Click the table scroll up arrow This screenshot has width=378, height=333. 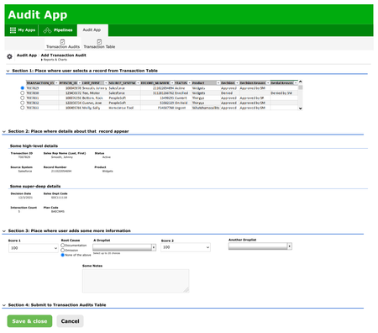click(300, 82)
